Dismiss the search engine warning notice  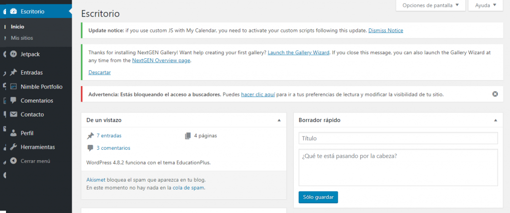495,94
